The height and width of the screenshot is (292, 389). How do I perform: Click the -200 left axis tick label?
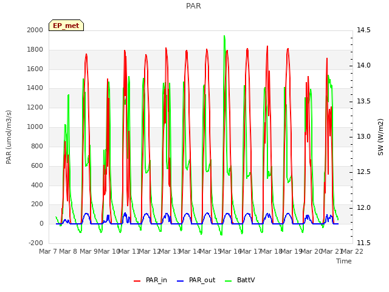click(36, 243)
